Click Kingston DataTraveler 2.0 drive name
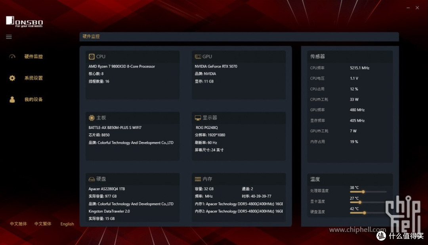428x245 pixels. (x=109, y=211)
